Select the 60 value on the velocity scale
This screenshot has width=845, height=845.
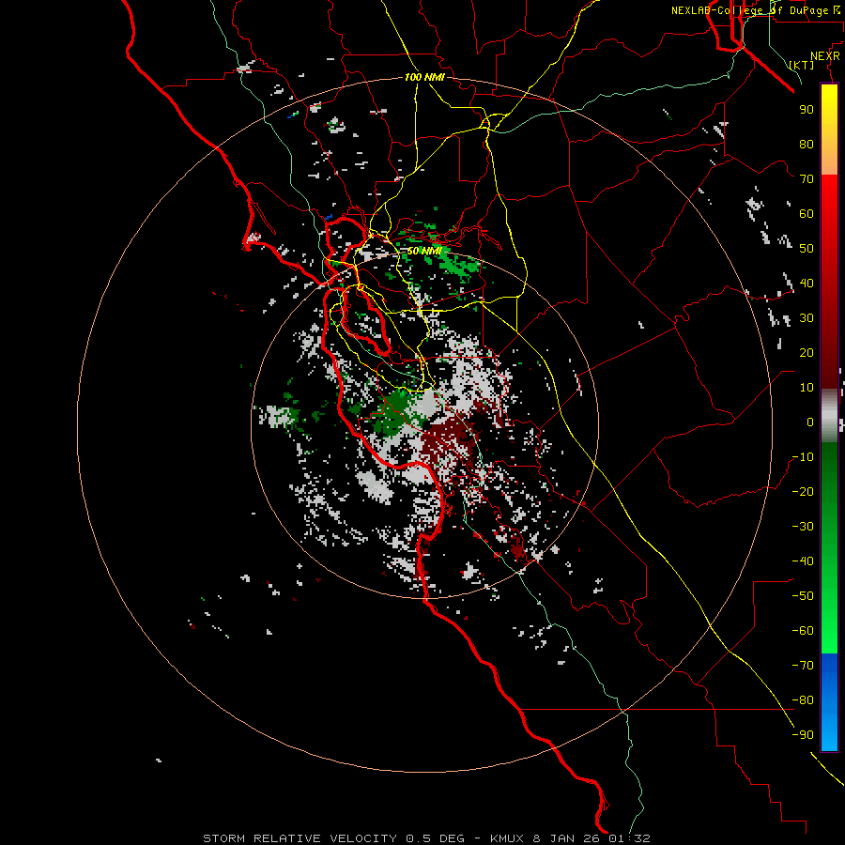tap(807, 213)
